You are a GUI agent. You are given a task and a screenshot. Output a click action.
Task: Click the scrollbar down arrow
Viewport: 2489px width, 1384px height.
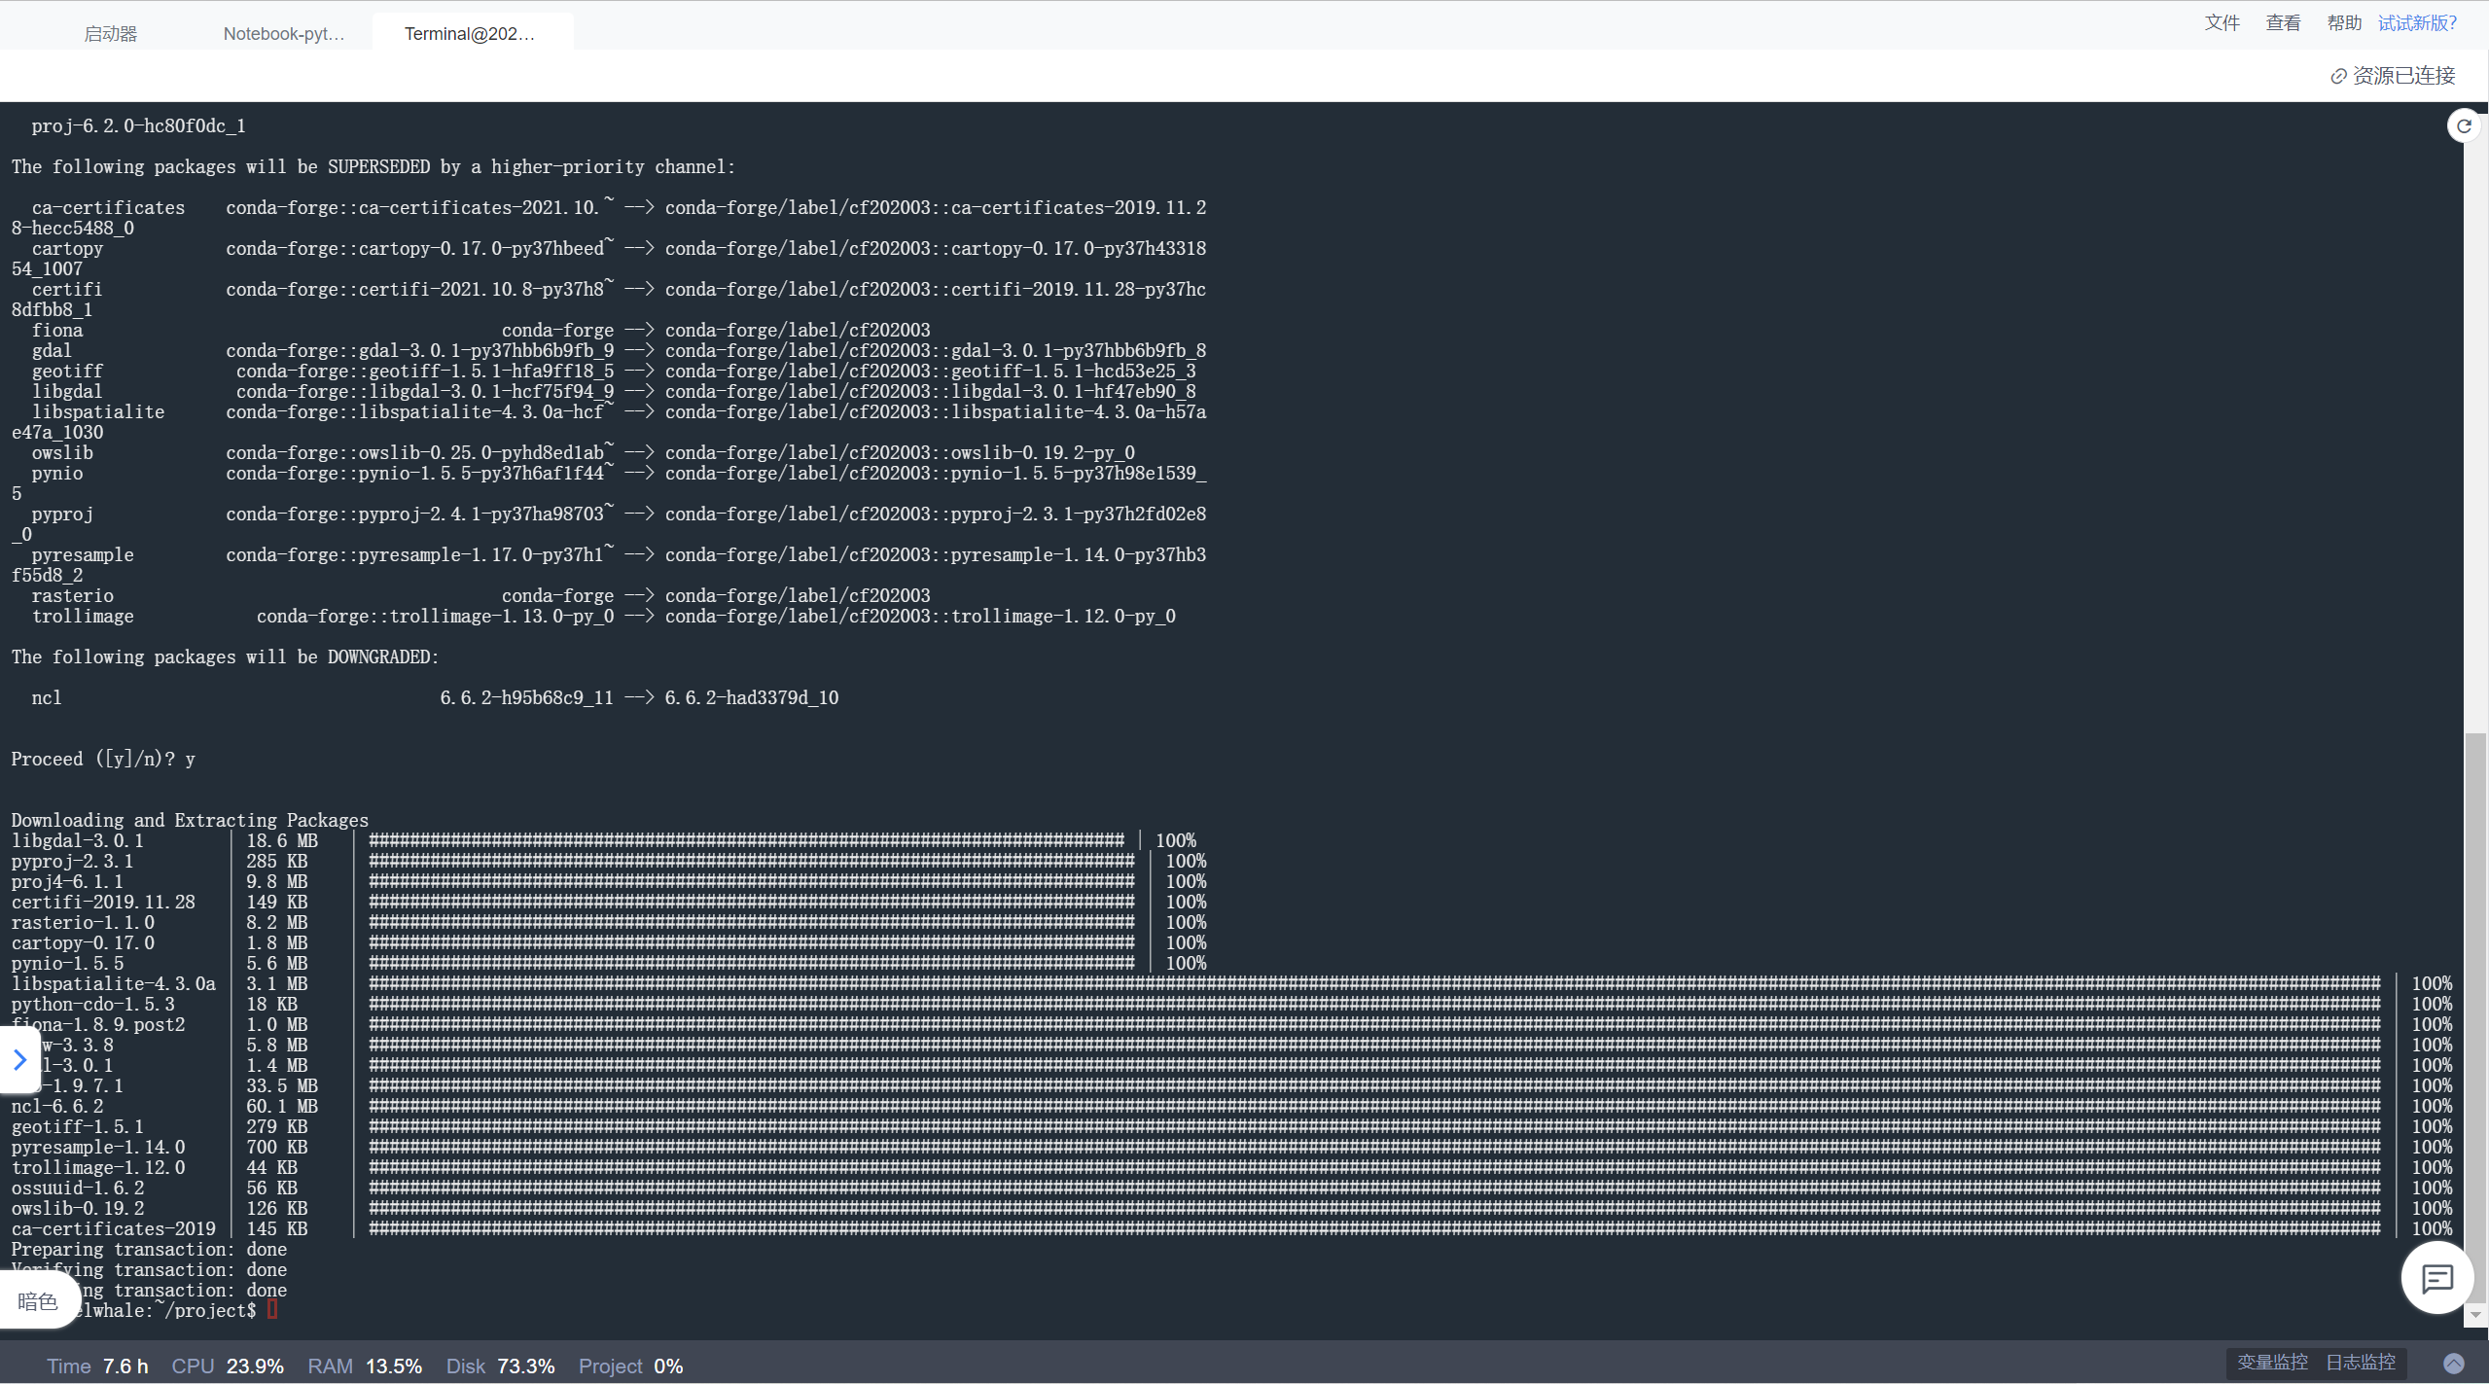tap(2475, 1315)
